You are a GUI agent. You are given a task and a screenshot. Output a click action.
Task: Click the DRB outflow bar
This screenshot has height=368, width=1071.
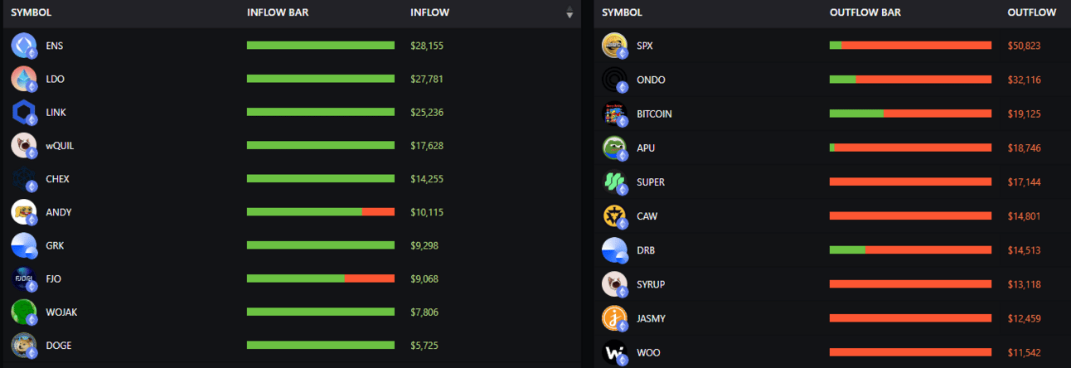(910, 249)
